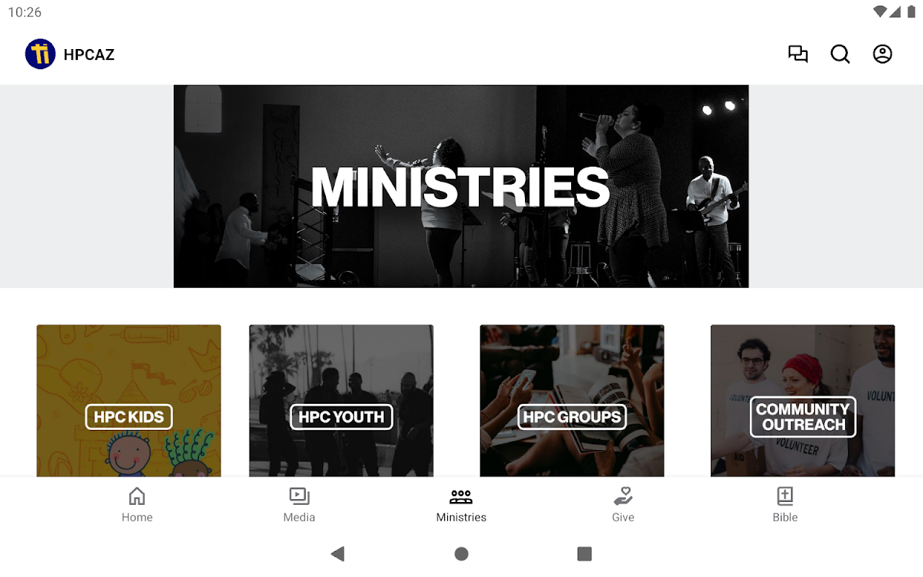Open the HPC Groups ministry card
This screenshot has height=577, width=923.
(x=573, y=400)
